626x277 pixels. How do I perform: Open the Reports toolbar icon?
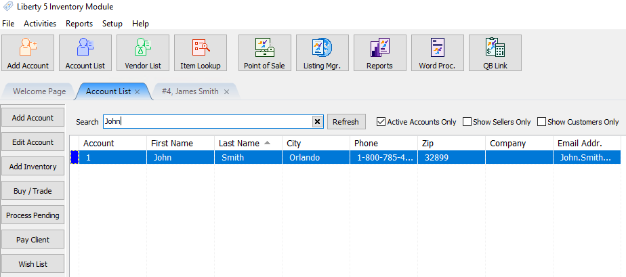click(379, 53)
